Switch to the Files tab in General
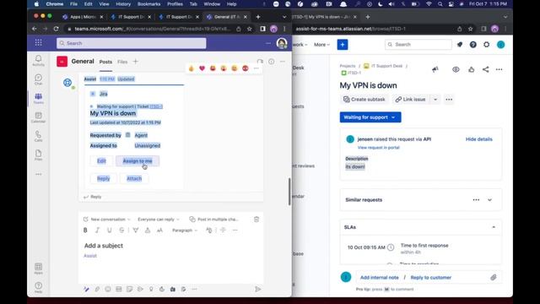This screenshot has width=540, height=304. pyautogui.click(x=122, y=62)
